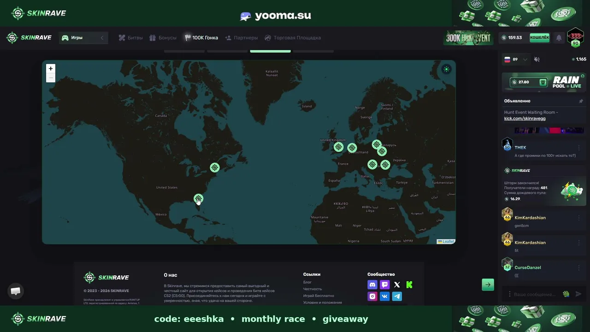Viewport: 590px width, 332px height.
Task: Open the user profile avatar
Action: (575, 38)
